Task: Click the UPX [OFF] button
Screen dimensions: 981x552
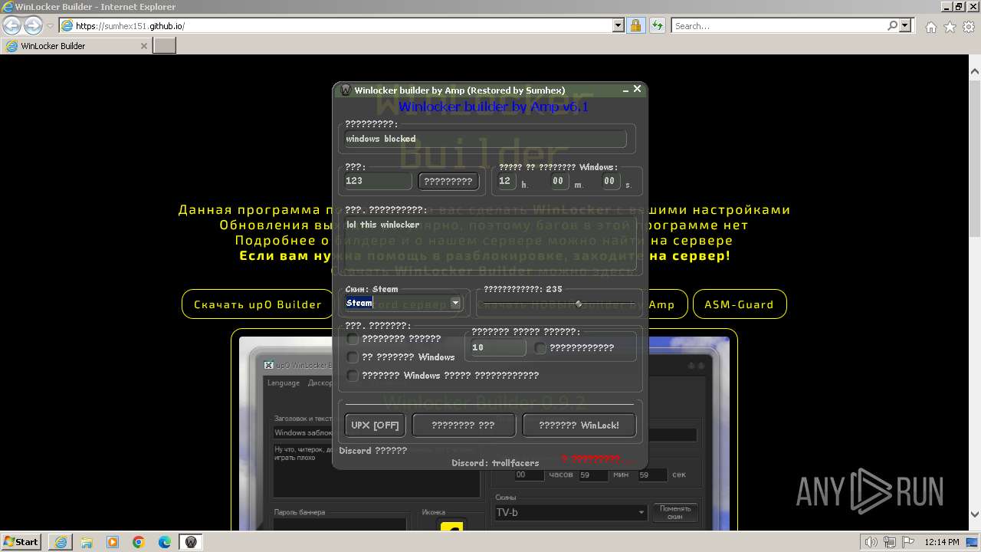Action: point(375,425)
